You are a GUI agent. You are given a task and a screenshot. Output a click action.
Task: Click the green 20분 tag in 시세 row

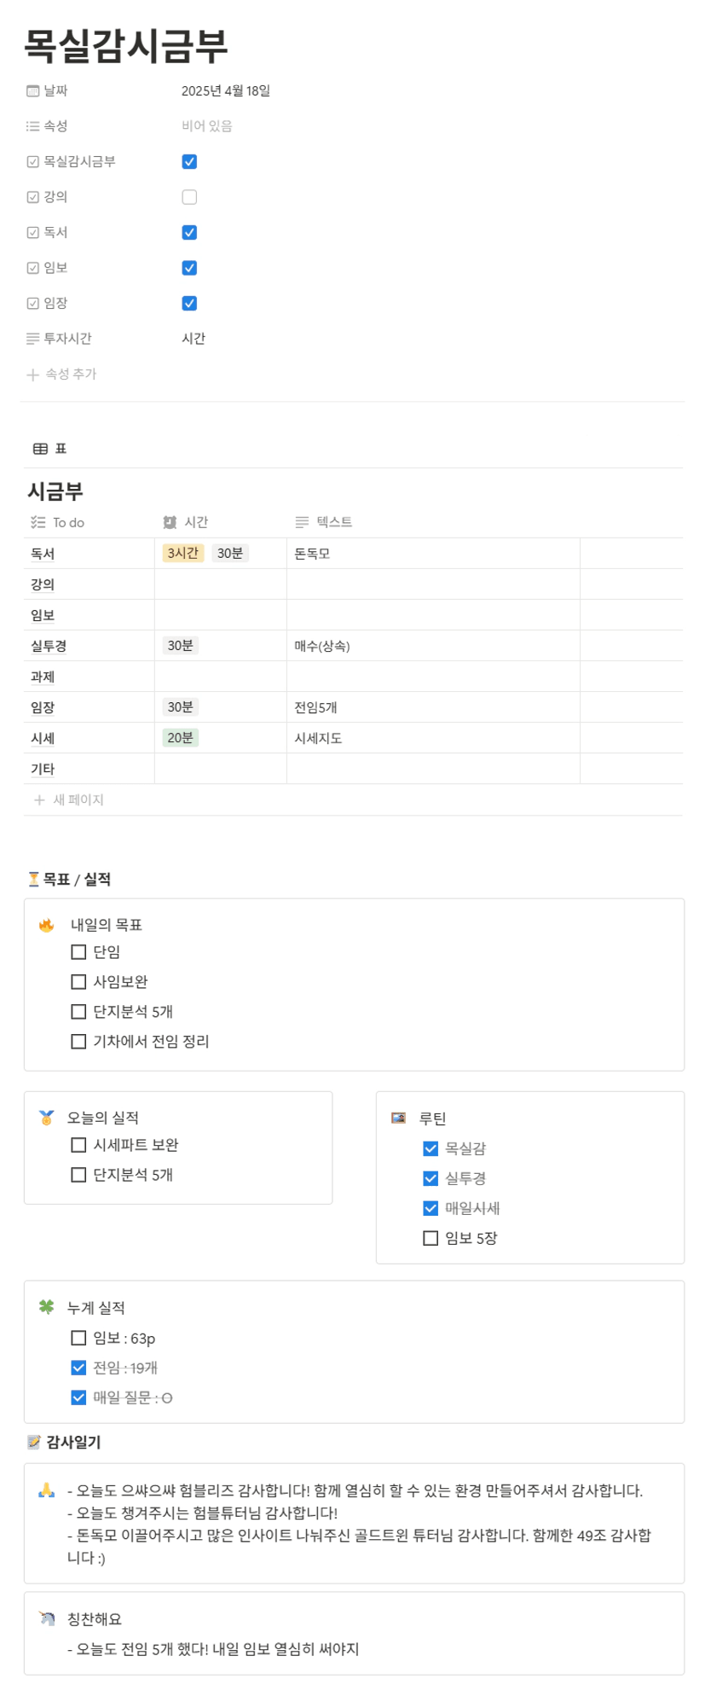(180, 738)
